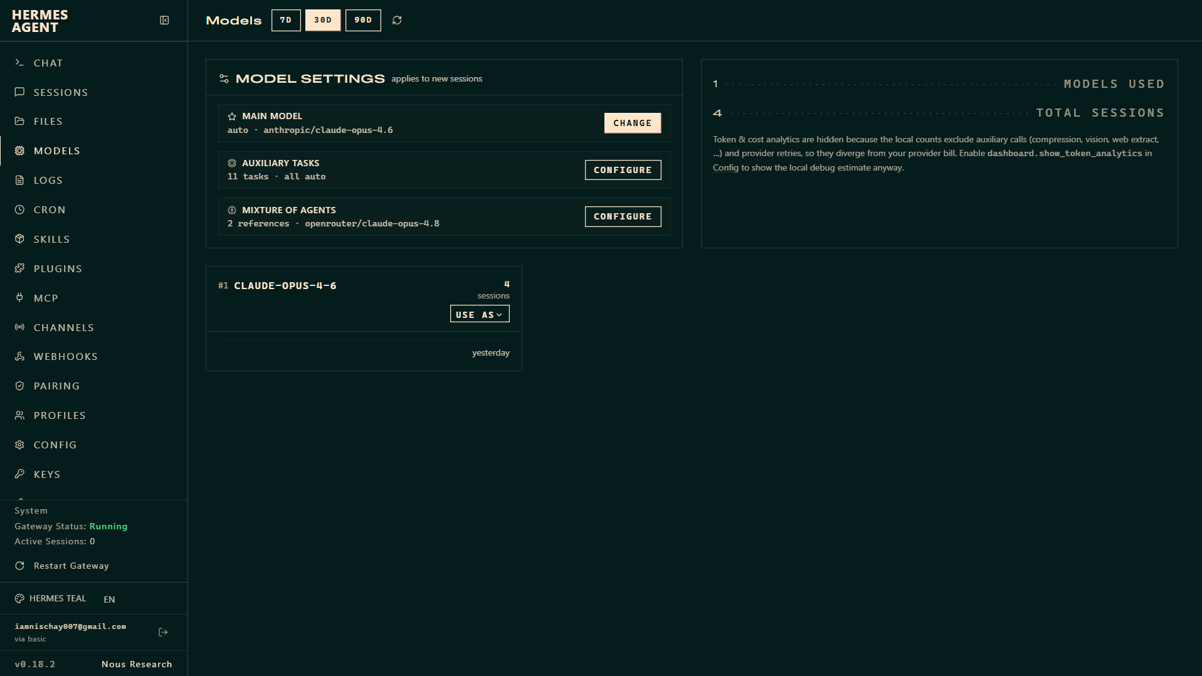This screenshot has height=676, width=1202.
Task: Click the star icon beside Main Model
Action: point(232,116)
